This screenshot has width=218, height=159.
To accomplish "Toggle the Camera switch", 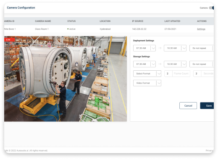I will point(211,8).
